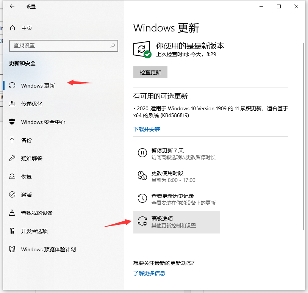Open 查看更新历史记录

(x=177, y=199)
